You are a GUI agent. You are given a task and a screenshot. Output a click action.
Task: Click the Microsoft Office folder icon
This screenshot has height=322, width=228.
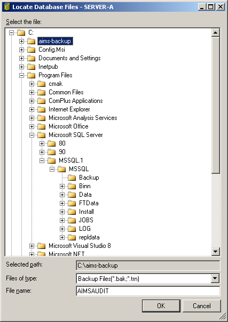[41, 126]
